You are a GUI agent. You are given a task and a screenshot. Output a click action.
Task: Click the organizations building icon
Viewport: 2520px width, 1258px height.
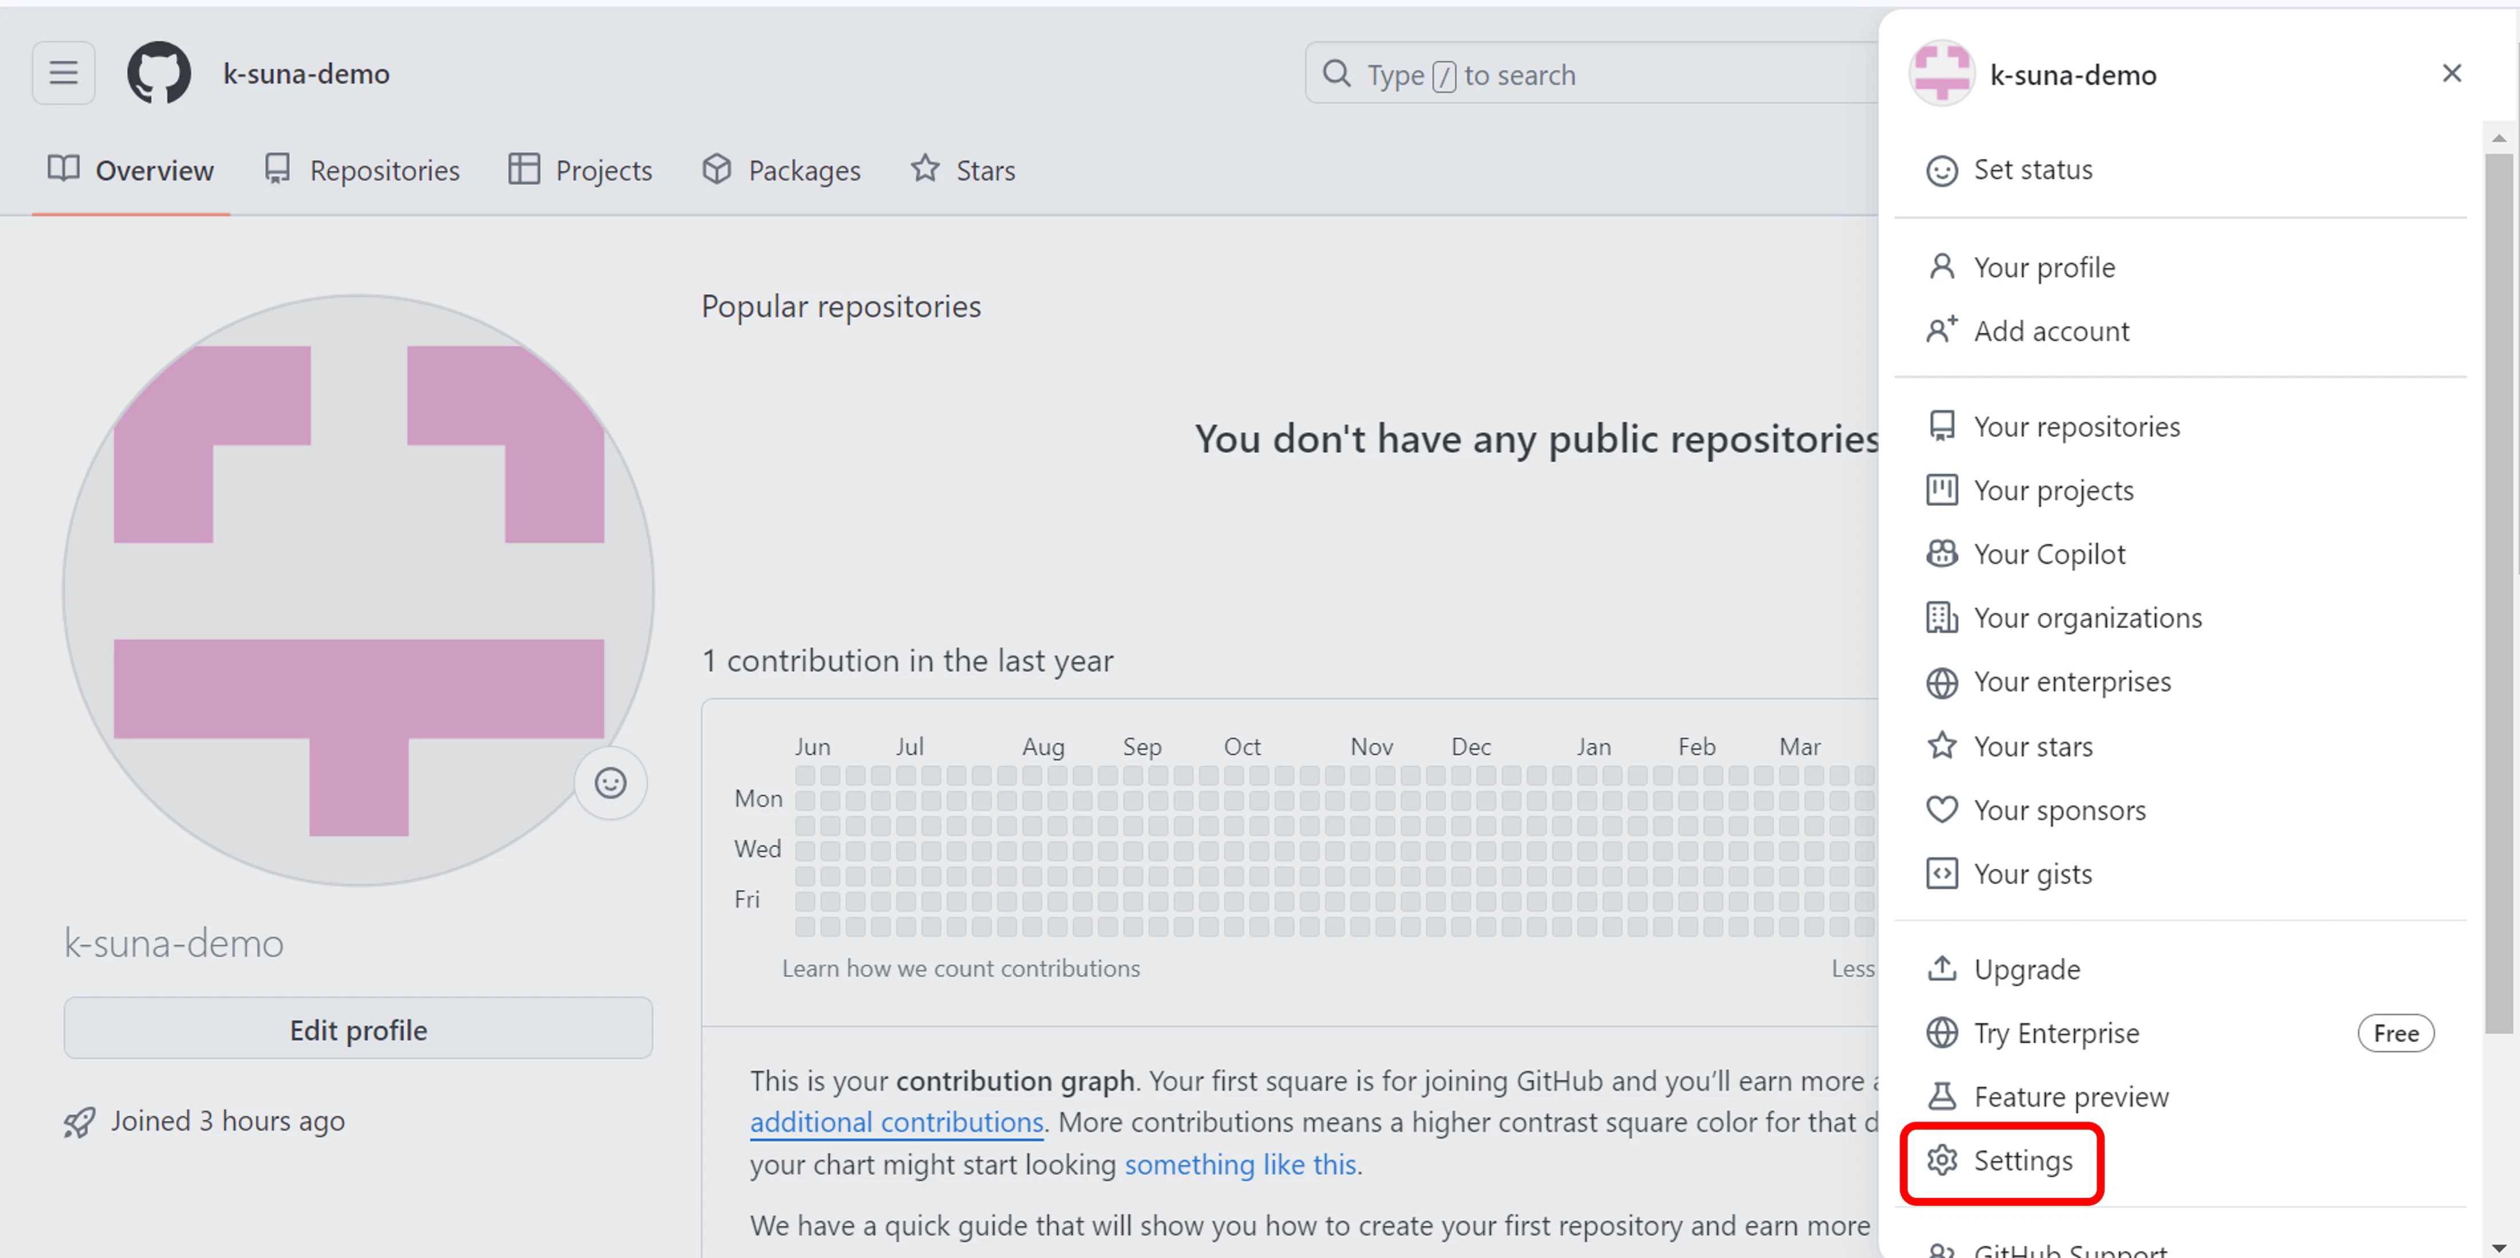click(x=1942, y=618)
